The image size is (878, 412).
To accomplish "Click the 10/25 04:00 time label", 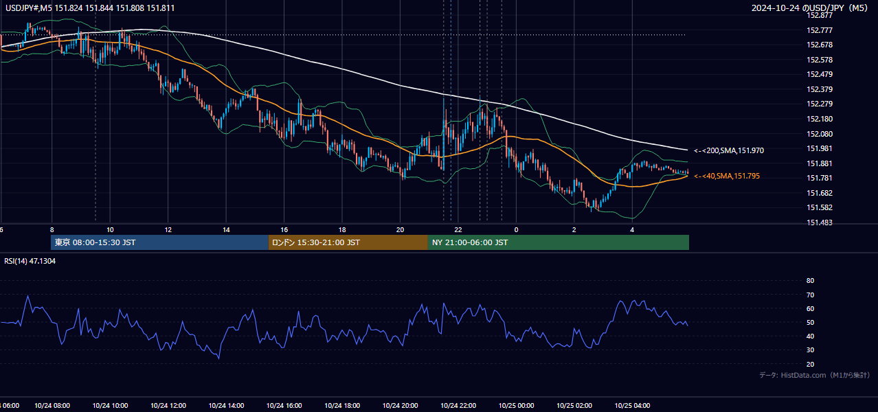I will tap(632, 405).
